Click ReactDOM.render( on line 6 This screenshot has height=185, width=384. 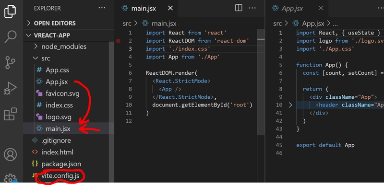click(171, 73)
